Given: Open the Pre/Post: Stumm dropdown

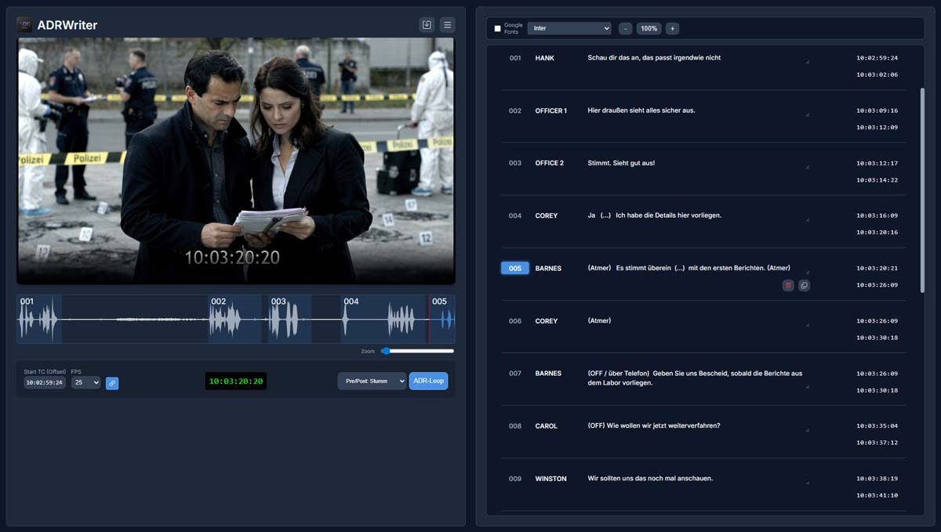Looking at the screenshot, I should tap(372, 382).
